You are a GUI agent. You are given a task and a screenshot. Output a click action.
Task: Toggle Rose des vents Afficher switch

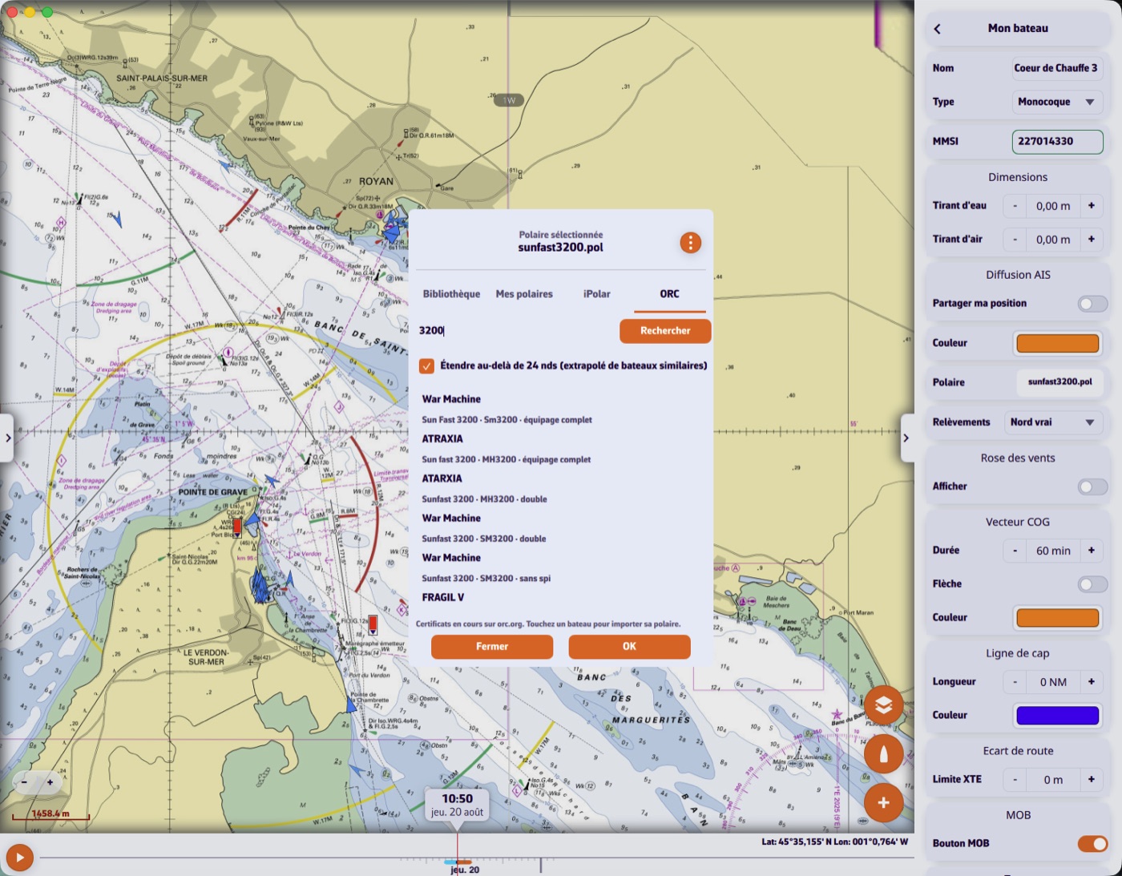pyautogui.click(x=1092, y=486)
